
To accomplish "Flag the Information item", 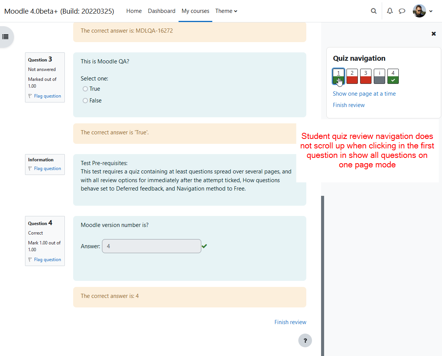I will (x=47, y=169).
